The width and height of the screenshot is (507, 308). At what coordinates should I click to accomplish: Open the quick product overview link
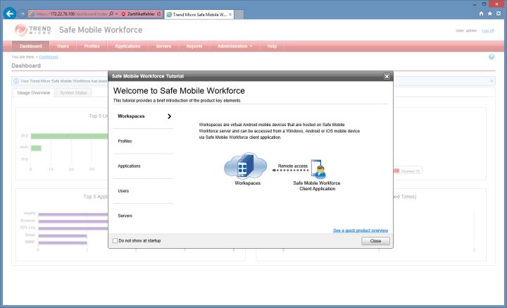pyautogui.click(x=360, y=230)
